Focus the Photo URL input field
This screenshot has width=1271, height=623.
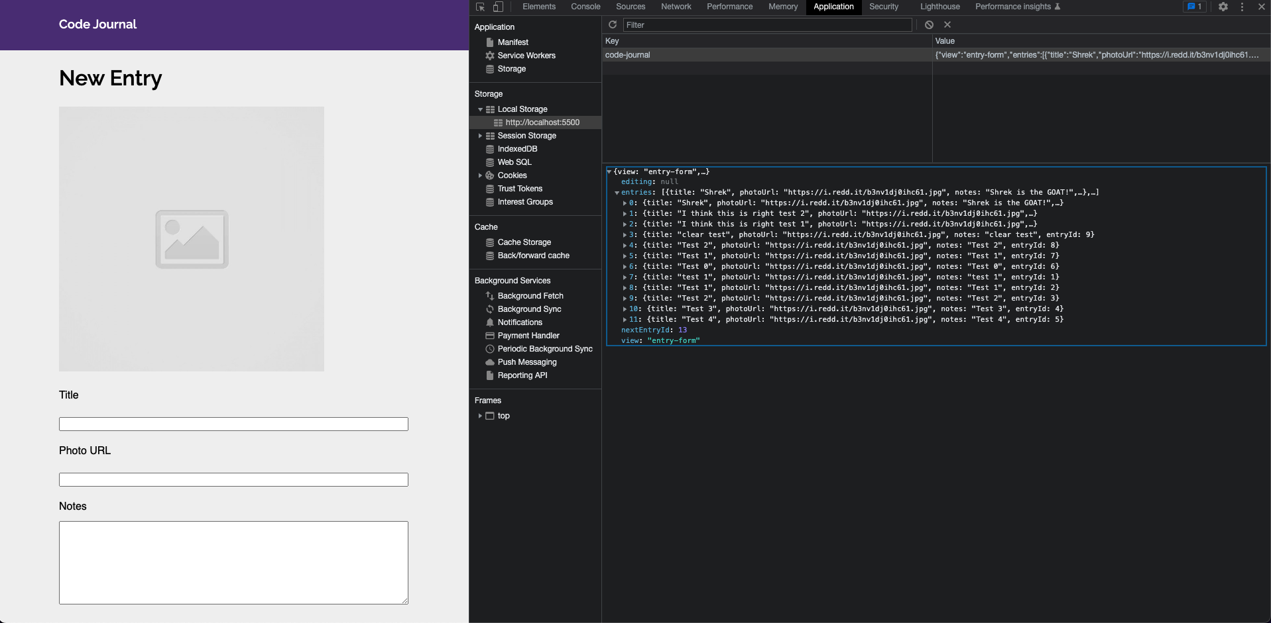pyautogui.click(x=233, y=480)
